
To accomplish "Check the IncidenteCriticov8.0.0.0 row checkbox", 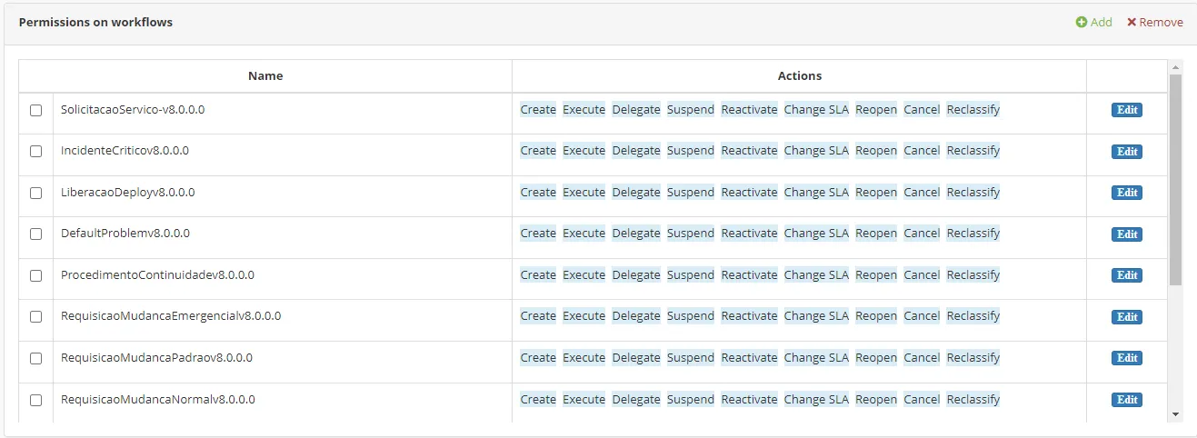I will click(x=36, y=152).
